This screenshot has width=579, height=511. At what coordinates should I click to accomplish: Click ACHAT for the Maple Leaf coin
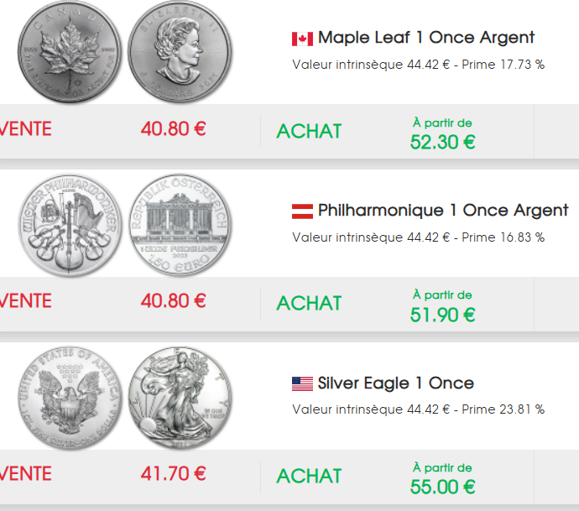coord(309,131)
